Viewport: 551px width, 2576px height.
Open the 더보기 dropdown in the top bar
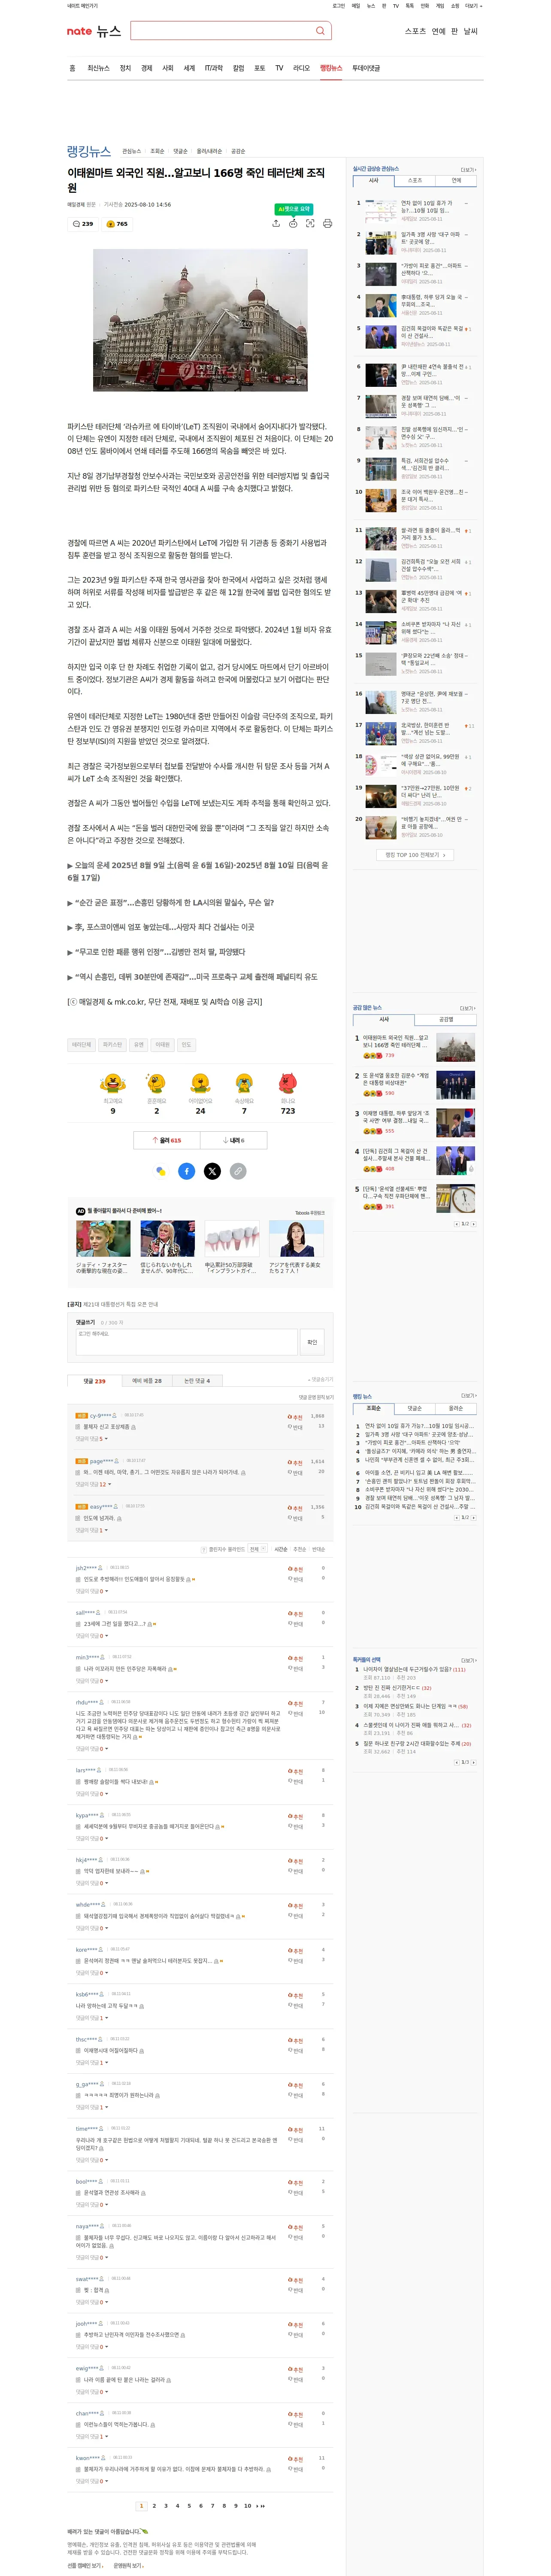pyautogui.click(x=473, y=6)
